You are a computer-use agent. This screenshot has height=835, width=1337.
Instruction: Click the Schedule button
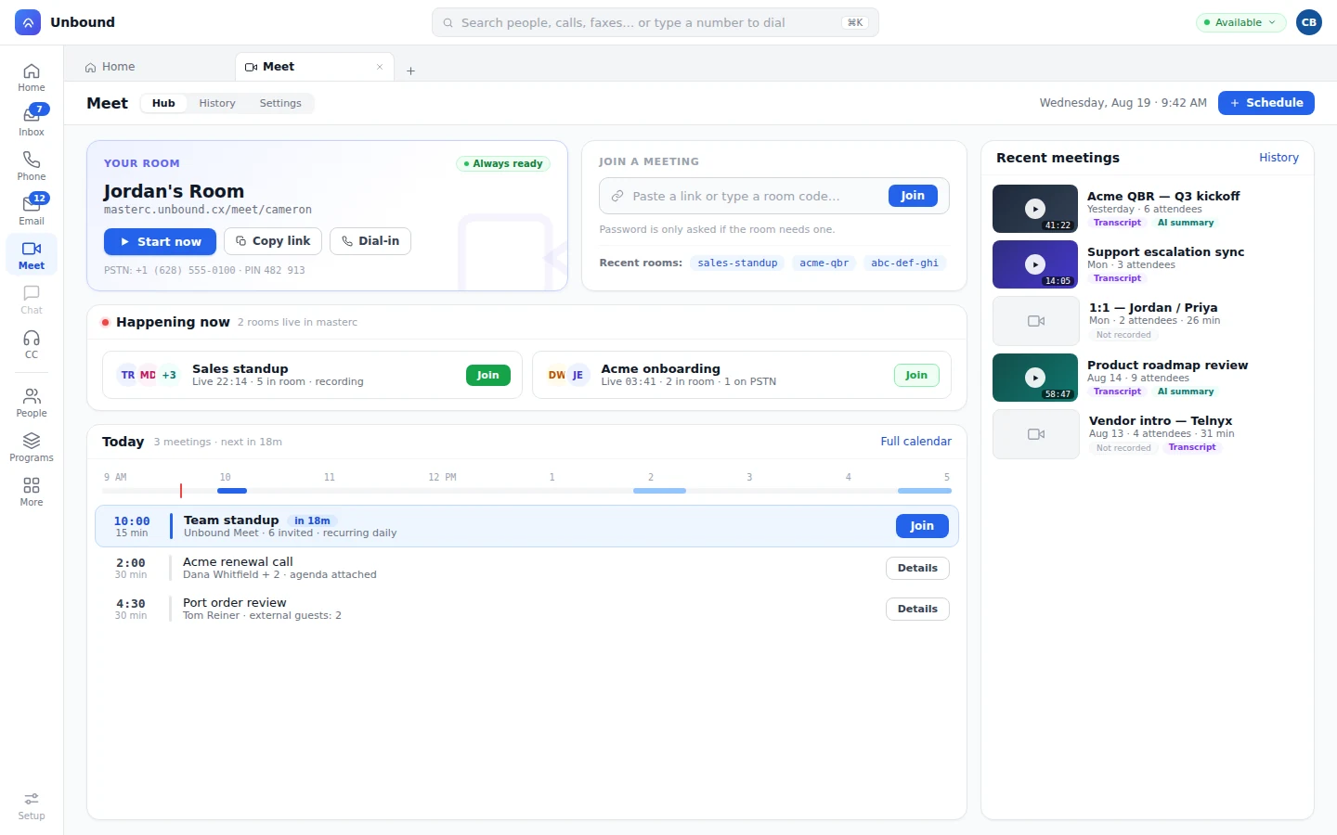(1266, 103)
